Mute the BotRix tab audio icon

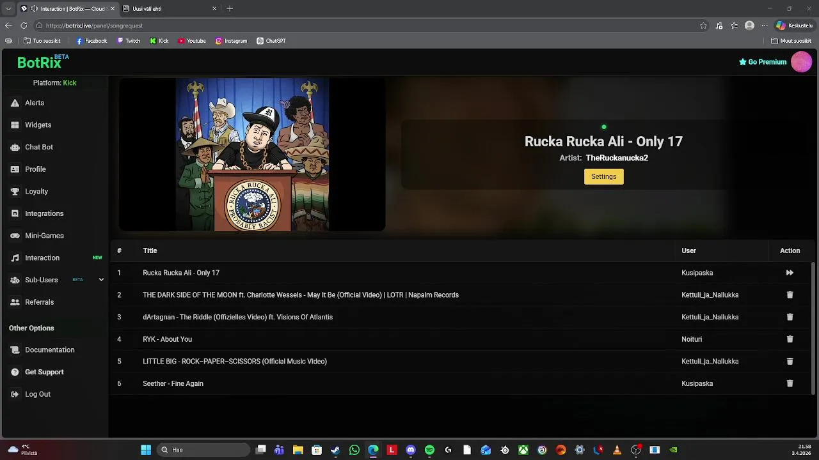(34, 9)
